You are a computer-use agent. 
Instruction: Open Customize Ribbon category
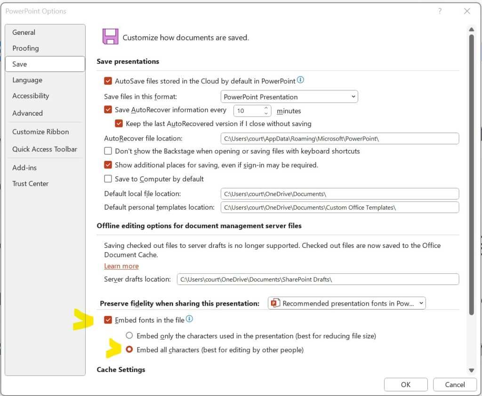(x=45, y=132)
